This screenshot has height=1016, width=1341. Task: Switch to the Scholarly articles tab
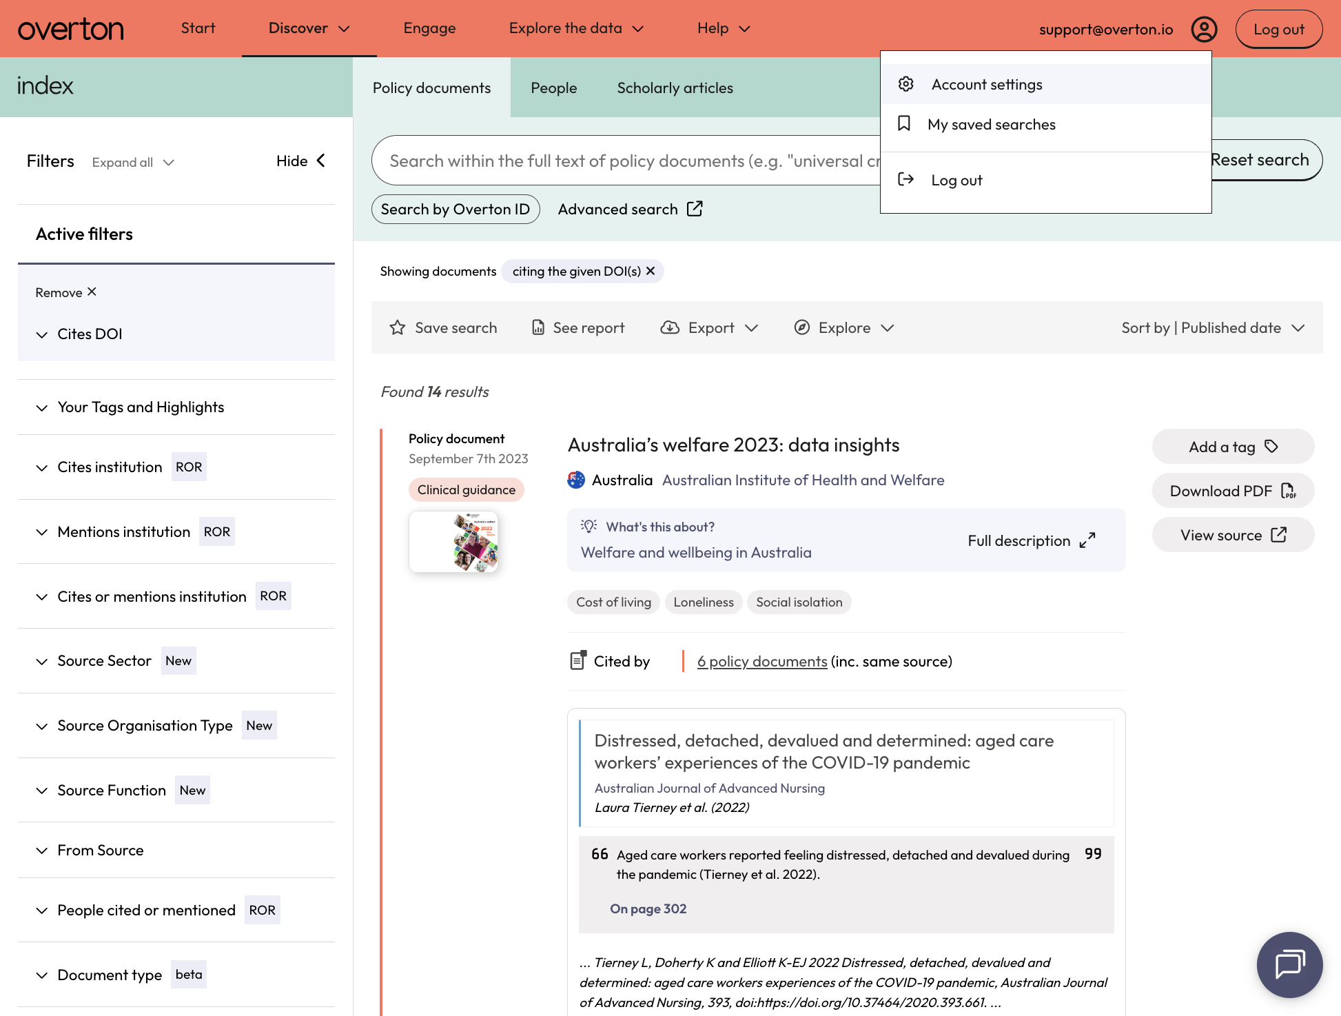[675, 88]
